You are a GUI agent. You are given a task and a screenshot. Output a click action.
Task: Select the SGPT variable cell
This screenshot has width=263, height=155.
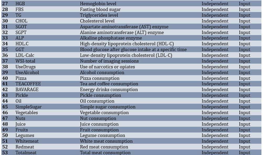(21, 32)
